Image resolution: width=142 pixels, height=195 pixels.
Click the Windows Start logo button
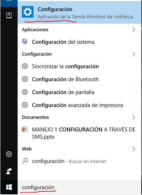(9, 187)
